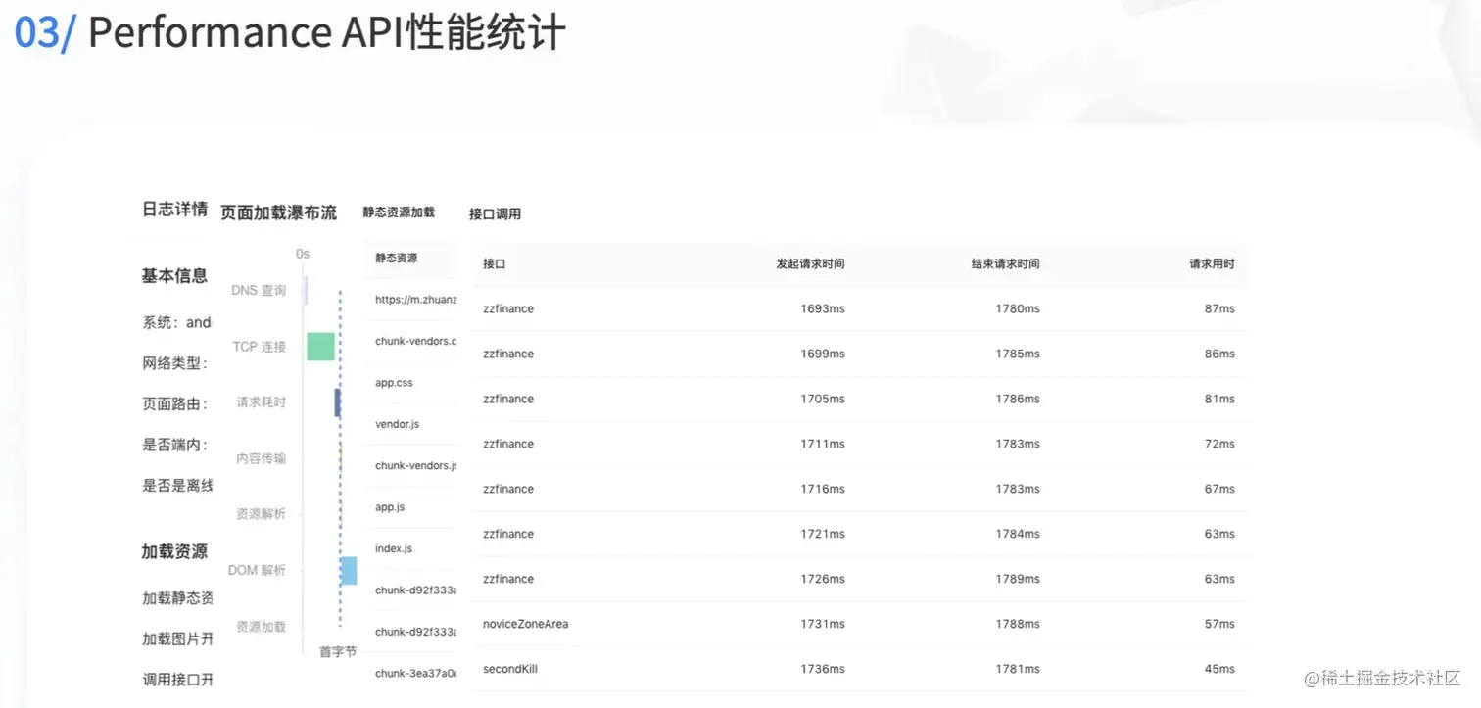Click the 资源加载 waterfall label

(262, 627)
